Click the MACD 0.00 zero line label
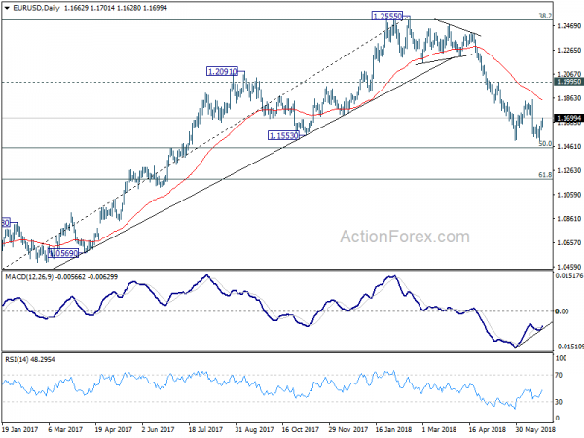 click(x=562, y=311)
